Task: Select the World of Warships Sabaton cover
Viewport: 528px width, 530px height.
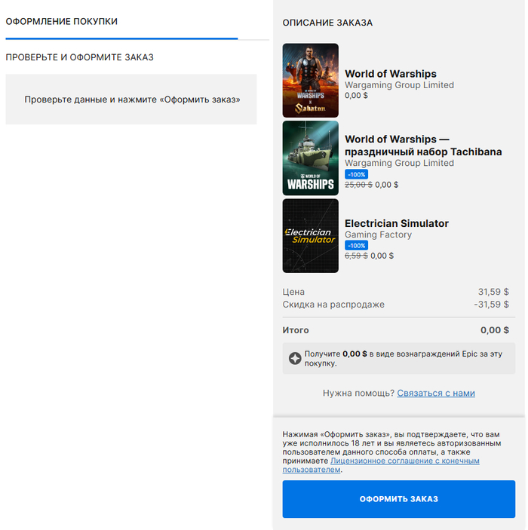Action: pyautogui.click(x=310, y=81)
